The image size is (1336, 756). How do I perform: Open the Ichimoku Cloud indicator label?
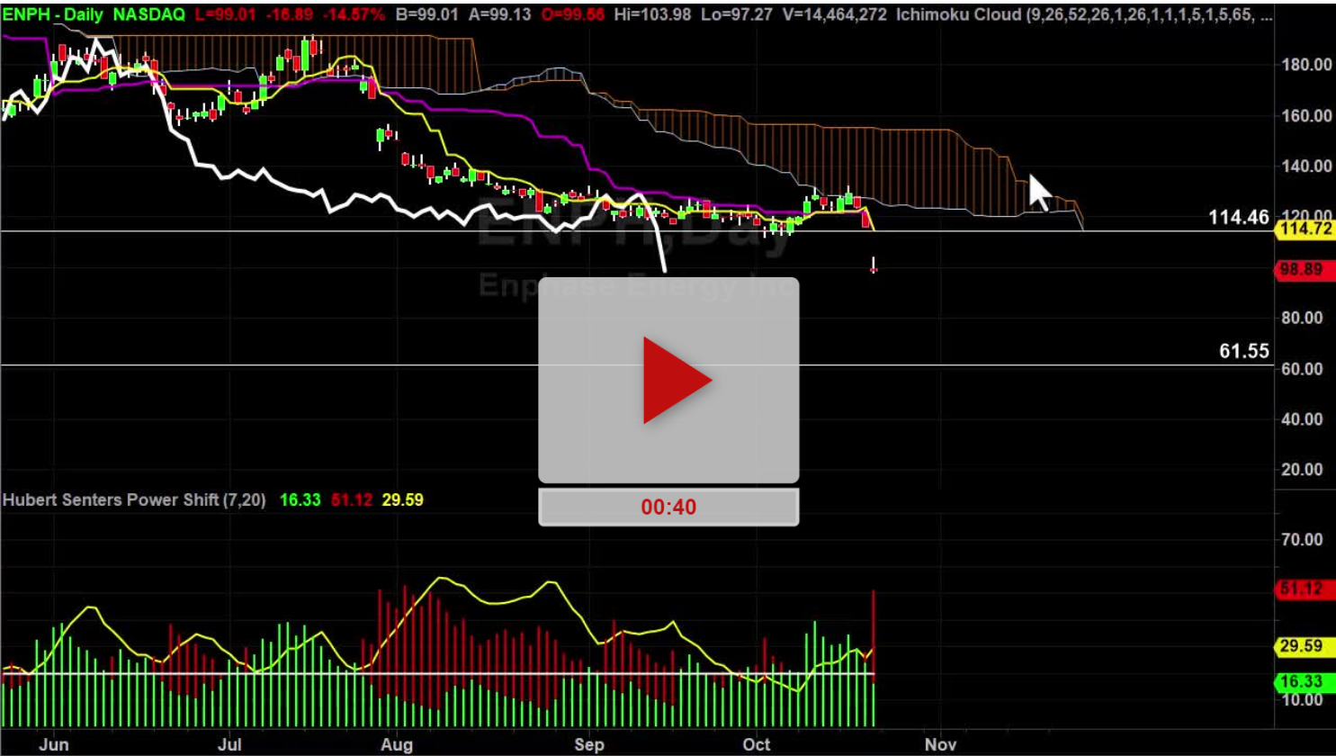(1084, 14)
